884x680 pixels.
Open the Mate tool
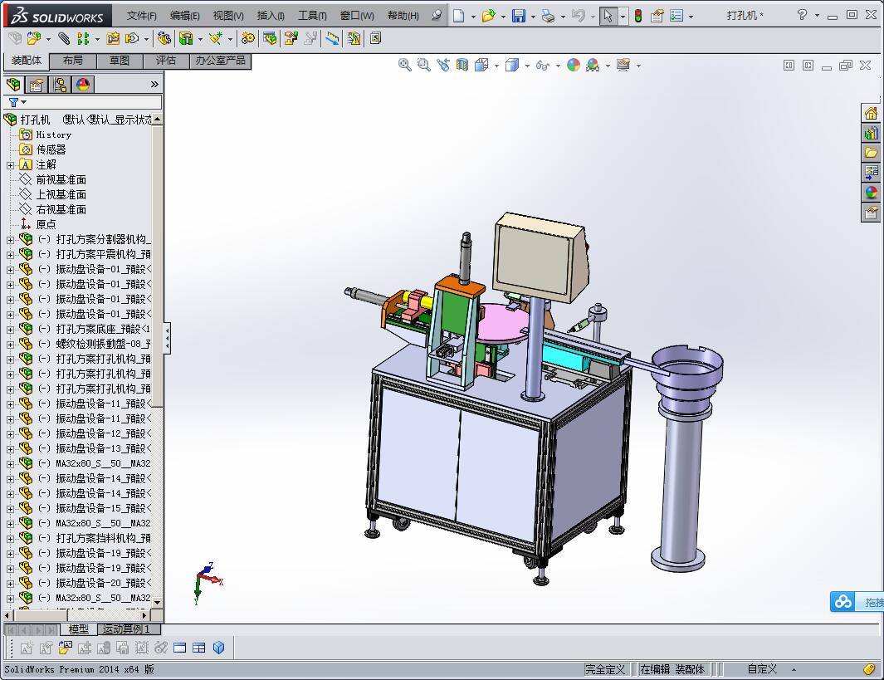[x=63, y=37]
